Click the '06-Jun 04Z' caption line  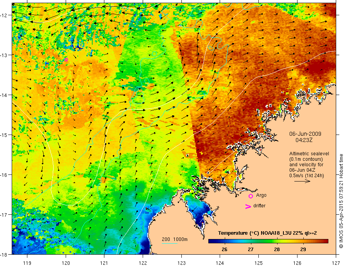tap(303, 170)
